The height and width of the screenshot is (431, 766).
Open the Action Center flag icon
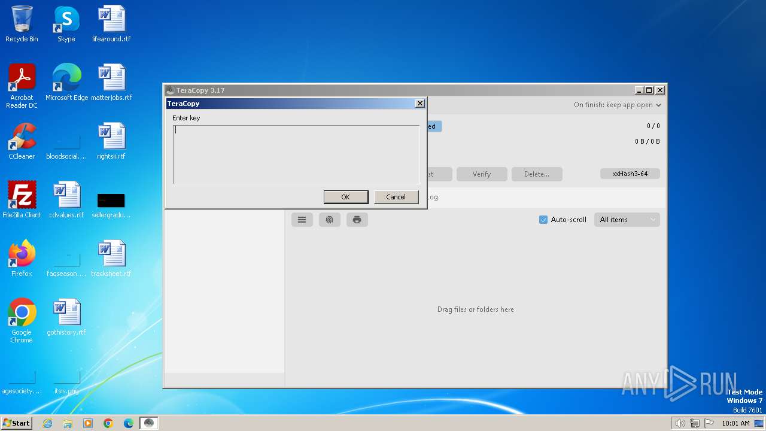tap(709, 423)
